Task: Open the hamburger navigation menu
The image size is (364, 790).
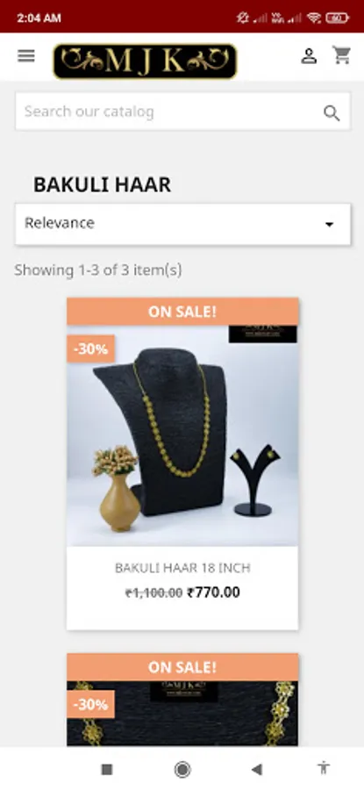Action: pos(26,55)
